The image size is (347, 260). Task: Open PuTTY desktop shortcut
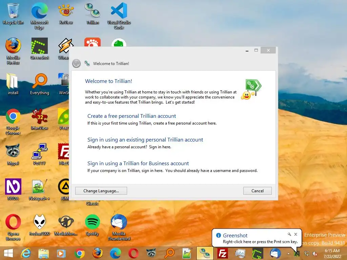(x=39, y=154)
